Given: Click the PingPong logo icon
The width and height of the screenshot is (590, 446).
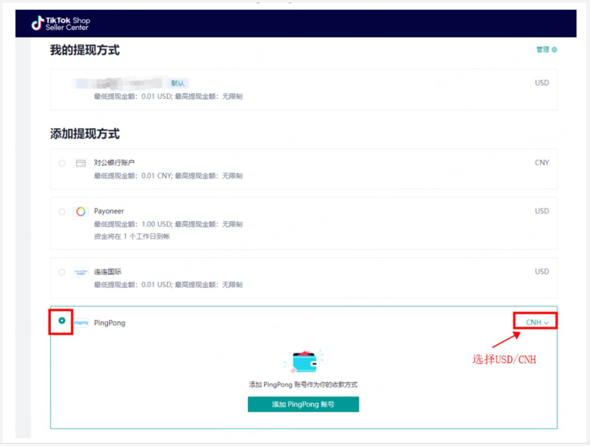Looking at the screenshot, I should [81, 323].
